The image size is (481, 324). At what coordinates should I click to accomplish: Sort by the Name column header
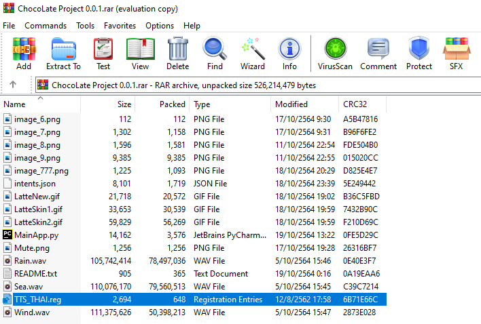coord(40,104)
